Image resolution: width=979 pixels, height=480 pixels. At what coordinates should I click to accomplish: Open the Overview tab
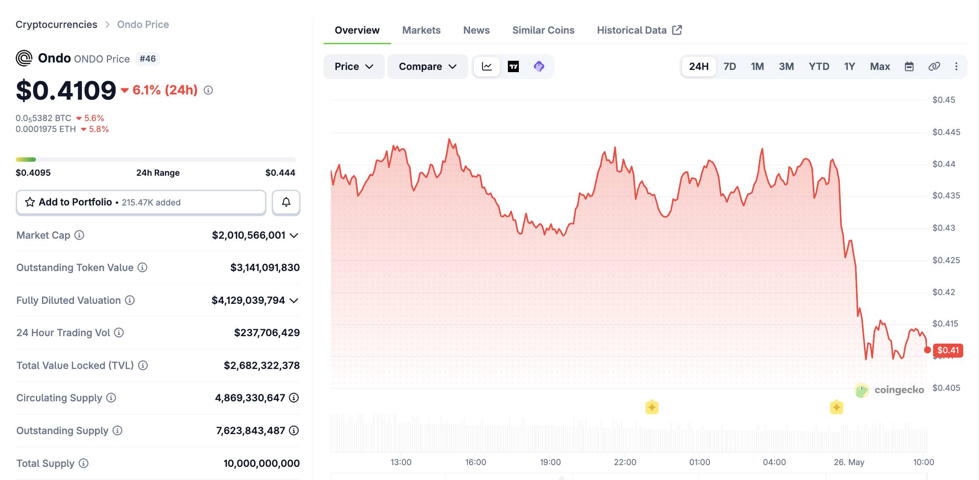(357, 30)
